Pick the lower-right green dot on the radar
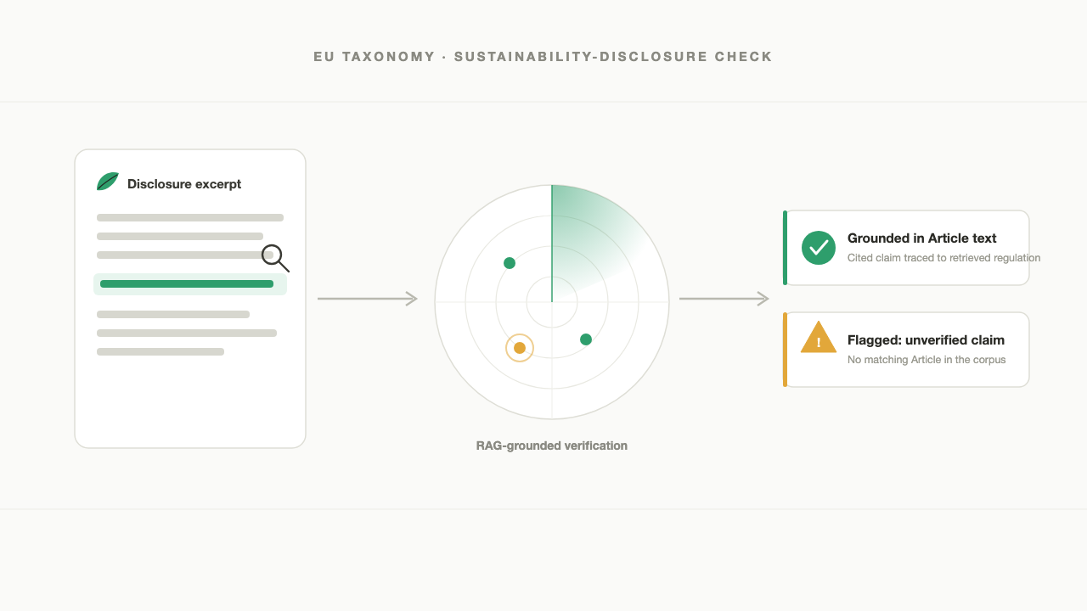This screenshot has width=1087, height=611. pos(586,339)
